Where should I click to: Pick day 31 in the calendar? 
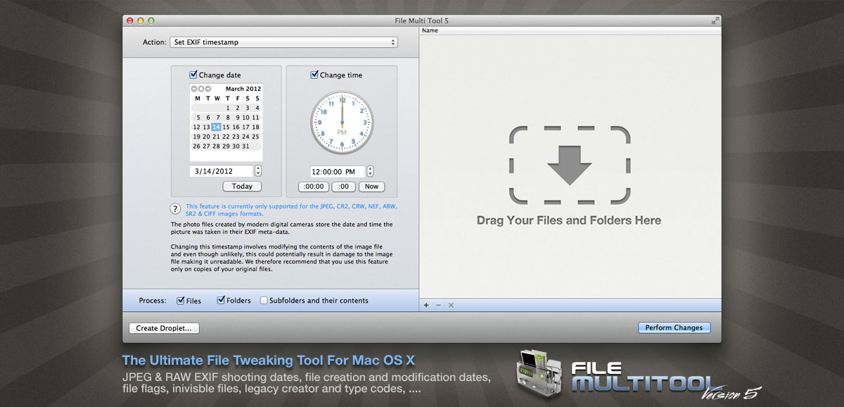coord(246,146)
